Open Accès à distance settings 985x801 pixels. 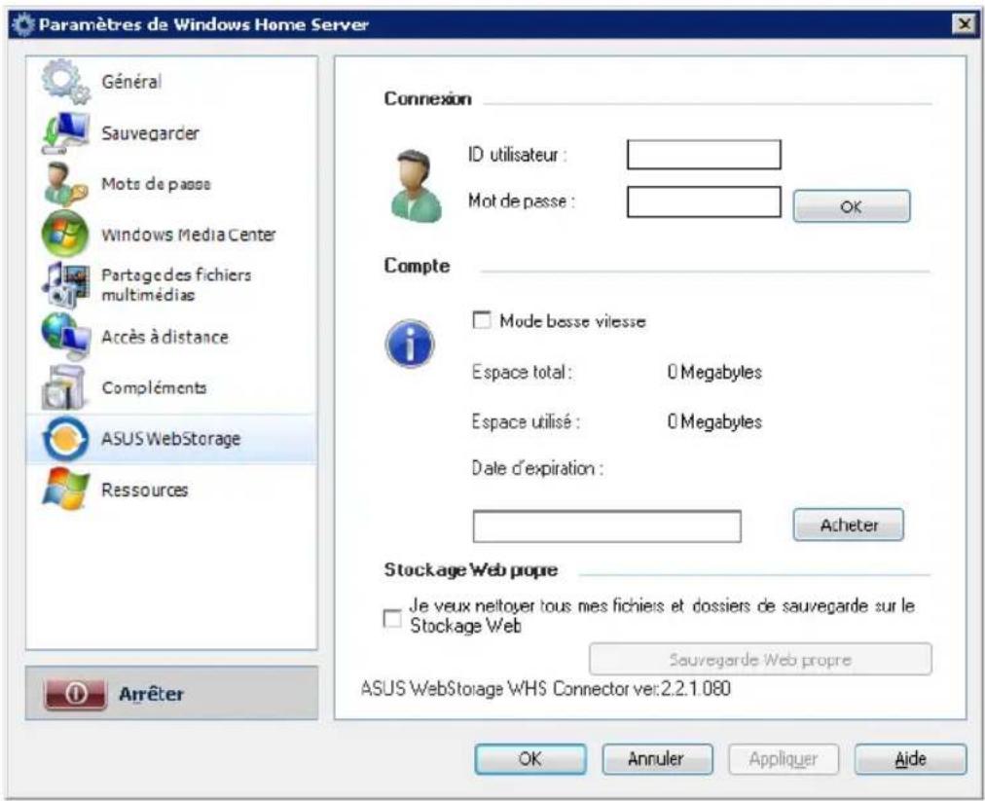164,337
